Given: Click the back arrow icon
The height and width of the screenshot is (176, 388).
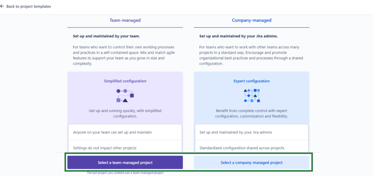Looking at the screenshot, I should pos(2,6).
